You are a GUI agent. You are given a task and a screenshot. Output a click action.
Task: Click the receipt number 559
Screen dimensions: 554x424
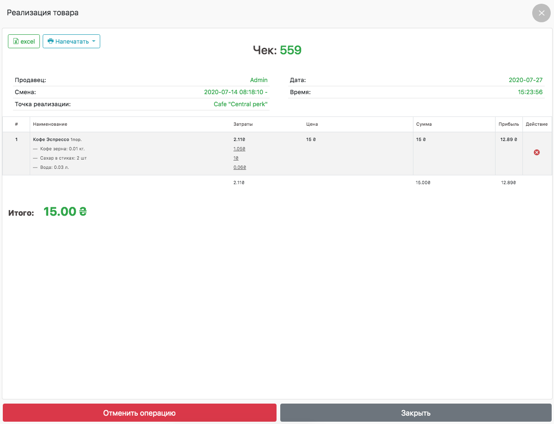290,50
